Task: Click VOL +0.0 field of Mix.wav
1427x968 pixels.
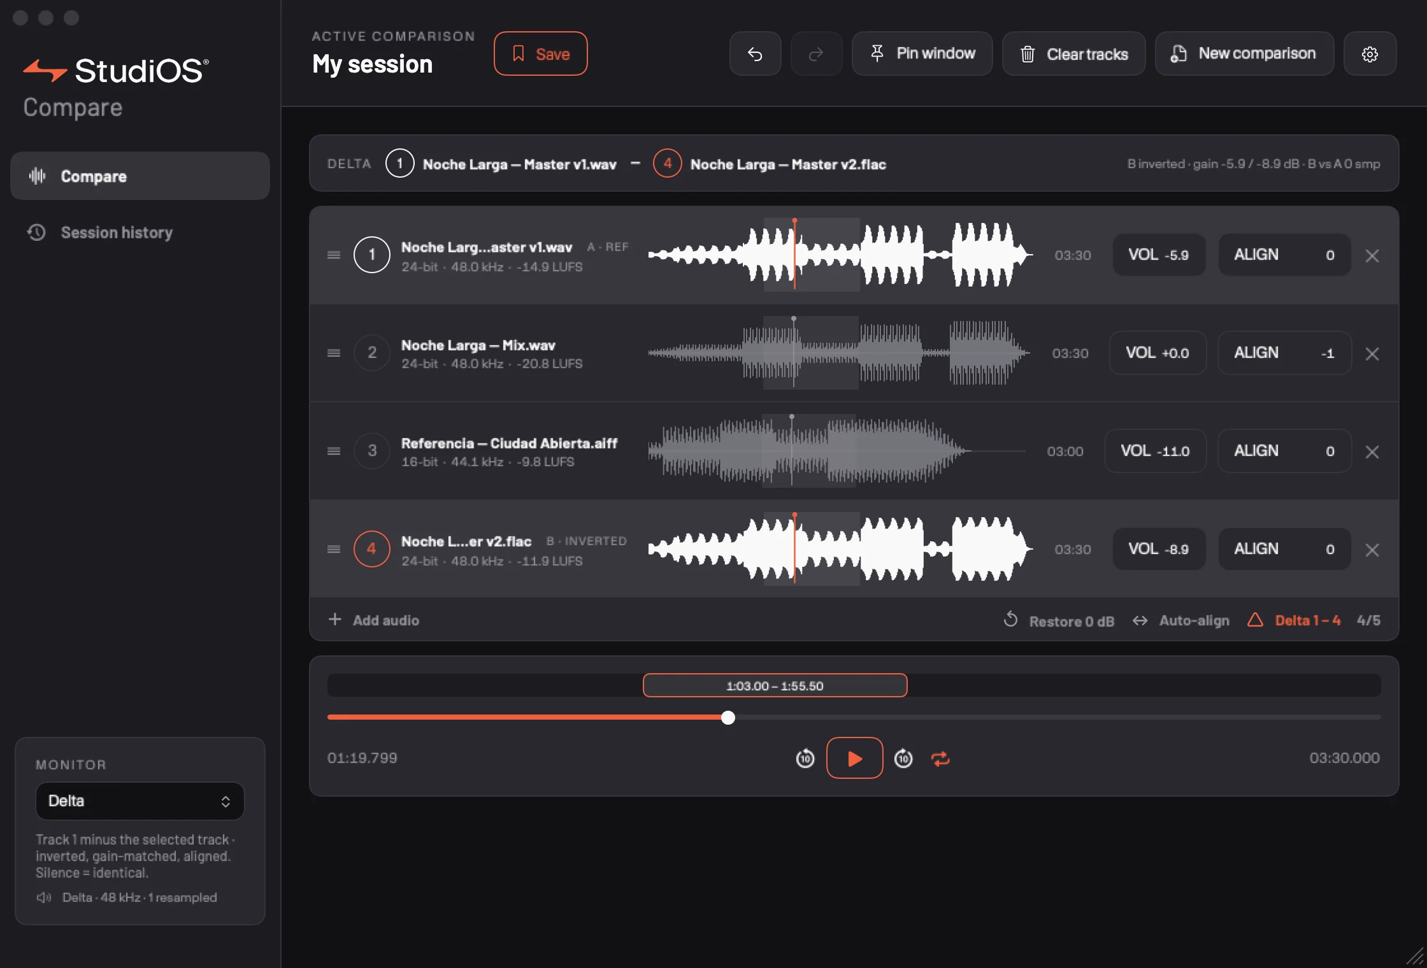Action: tap(1158, 353)
